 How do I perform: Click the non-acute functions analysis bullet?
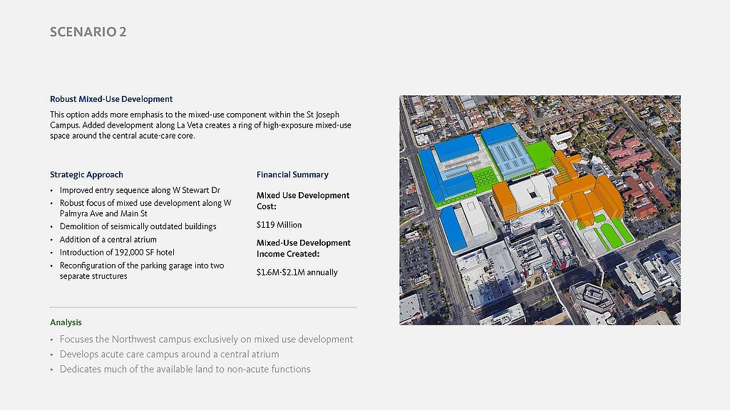click(x=185, y=369)
